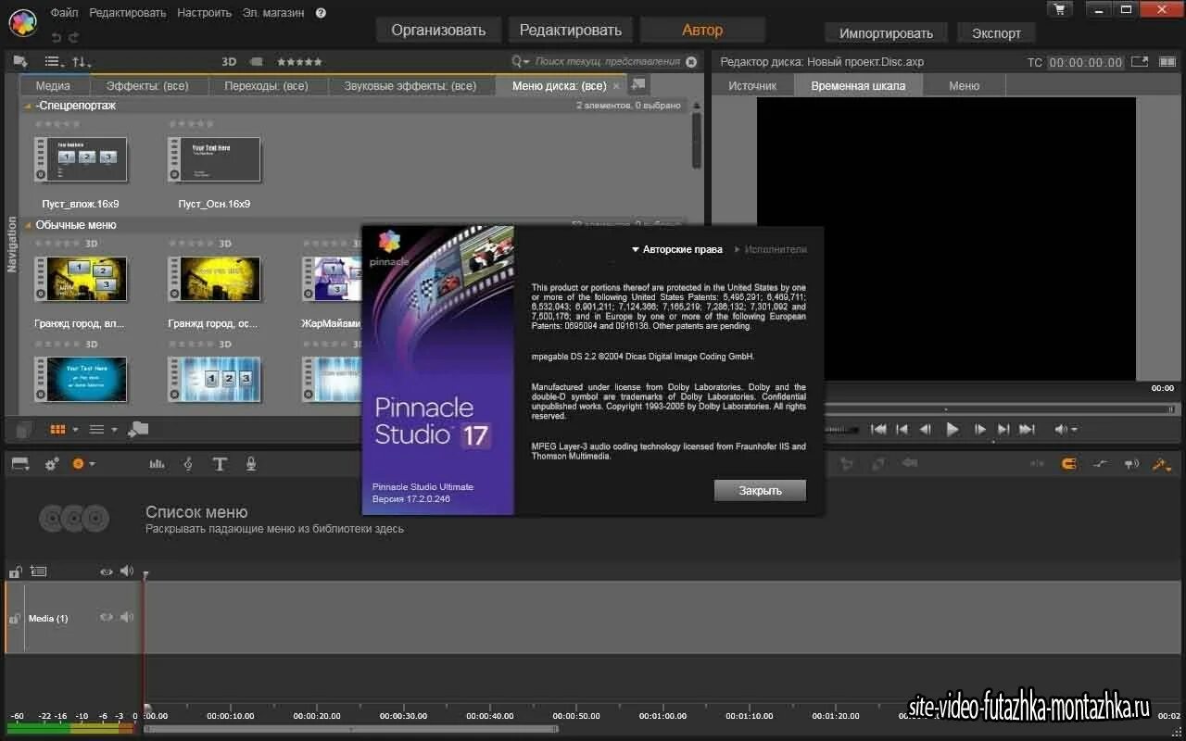Open the Файл menu

coord(64,13)
